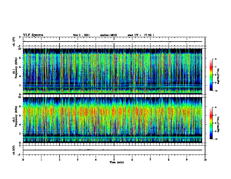Click inside the ch.2 spectrogram panel
Image resolution: width=231 pixels, height=179 pixels.
click(113, 120)
